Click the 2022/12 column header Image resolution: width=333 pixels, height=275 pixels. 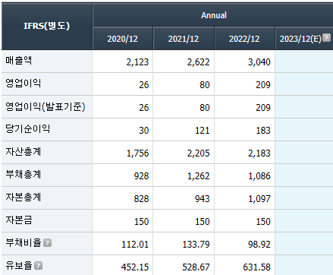(x=244, y=39)
